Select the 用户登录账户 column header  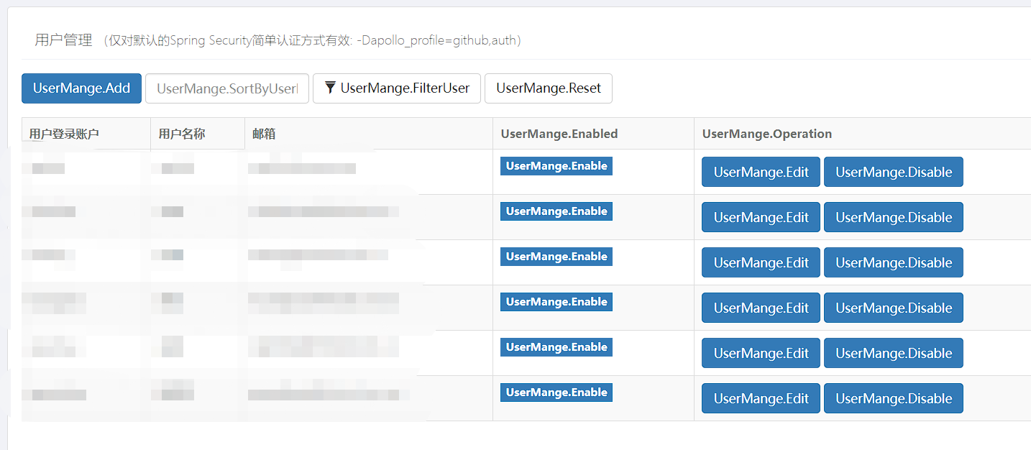click(86, 134)
